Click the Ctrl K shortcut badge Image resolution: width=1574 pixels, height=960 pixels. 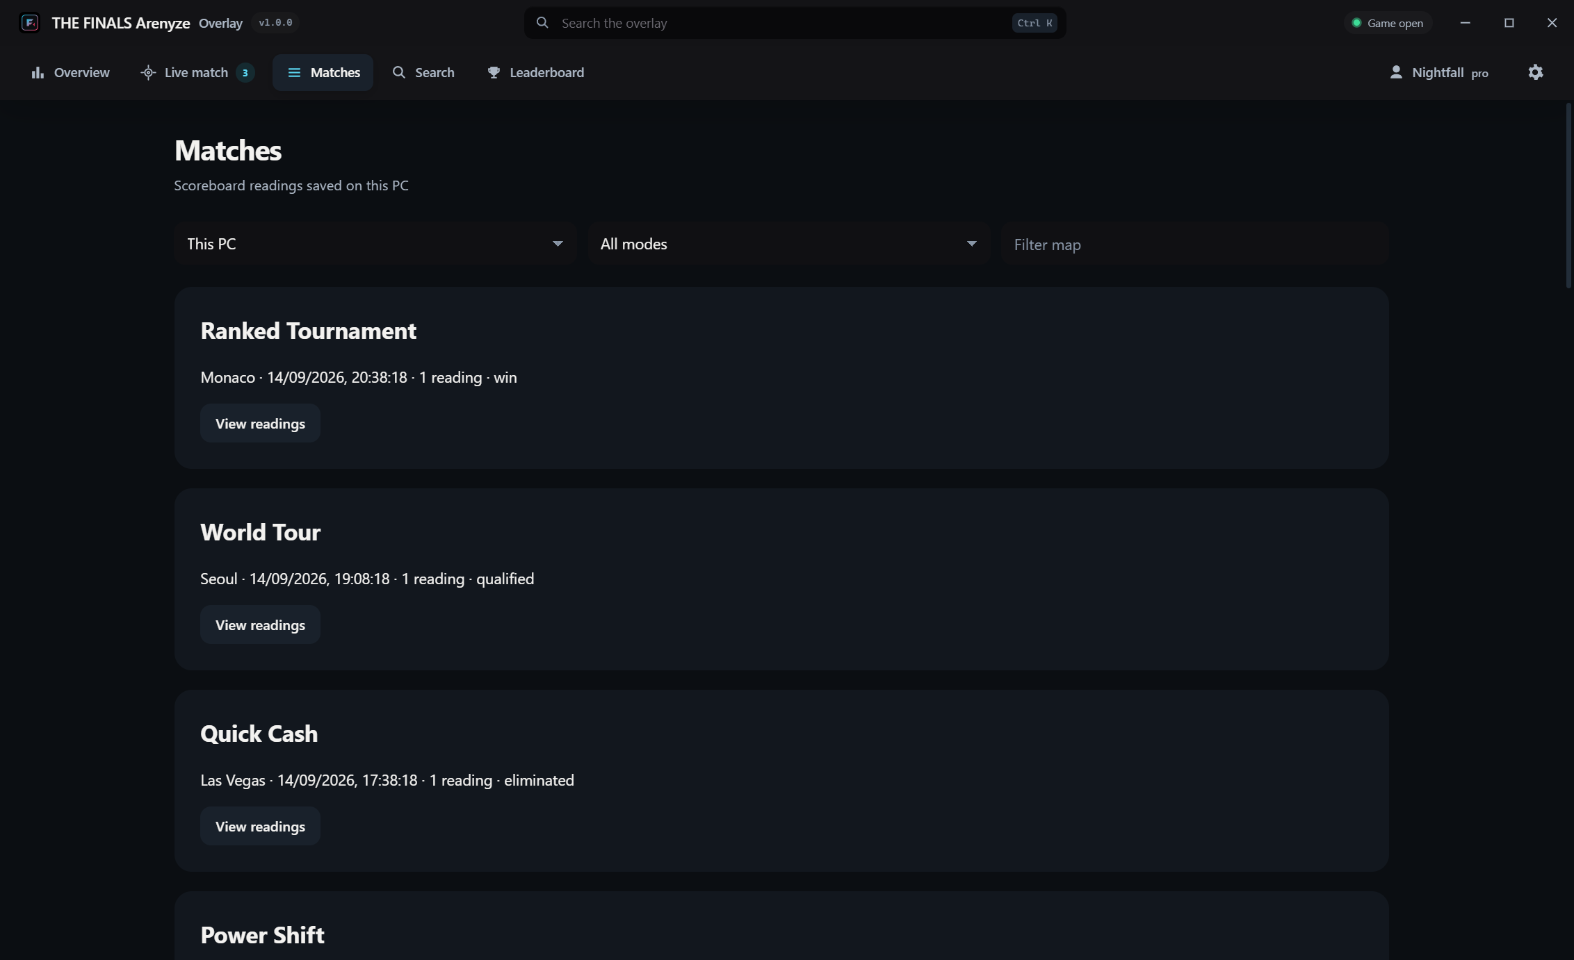coord(1035,23)
